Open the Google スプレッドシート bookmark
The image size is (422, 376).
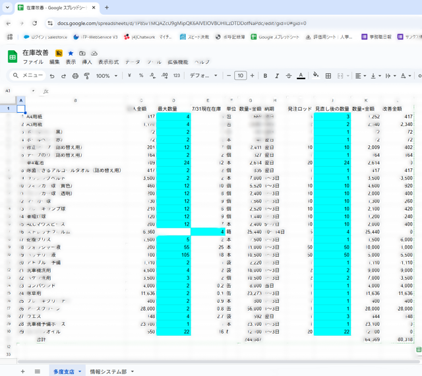click(x=275, y=37)
